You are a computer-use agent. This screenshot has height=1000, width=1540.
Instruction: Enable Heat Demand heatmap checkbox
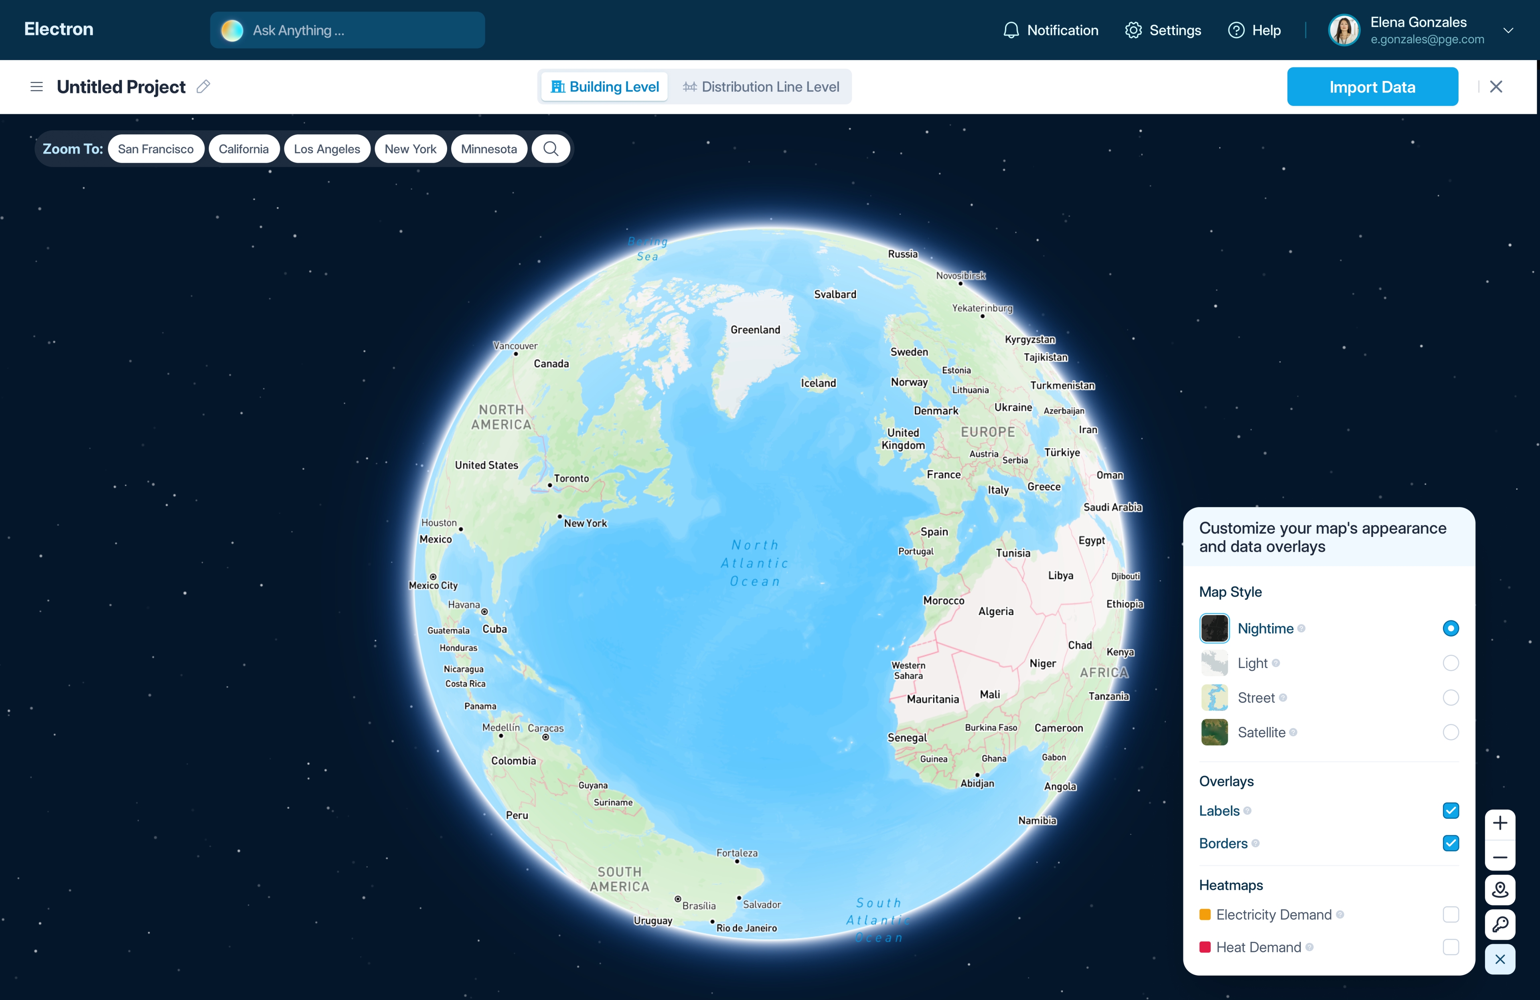(x=1451, y=947)
